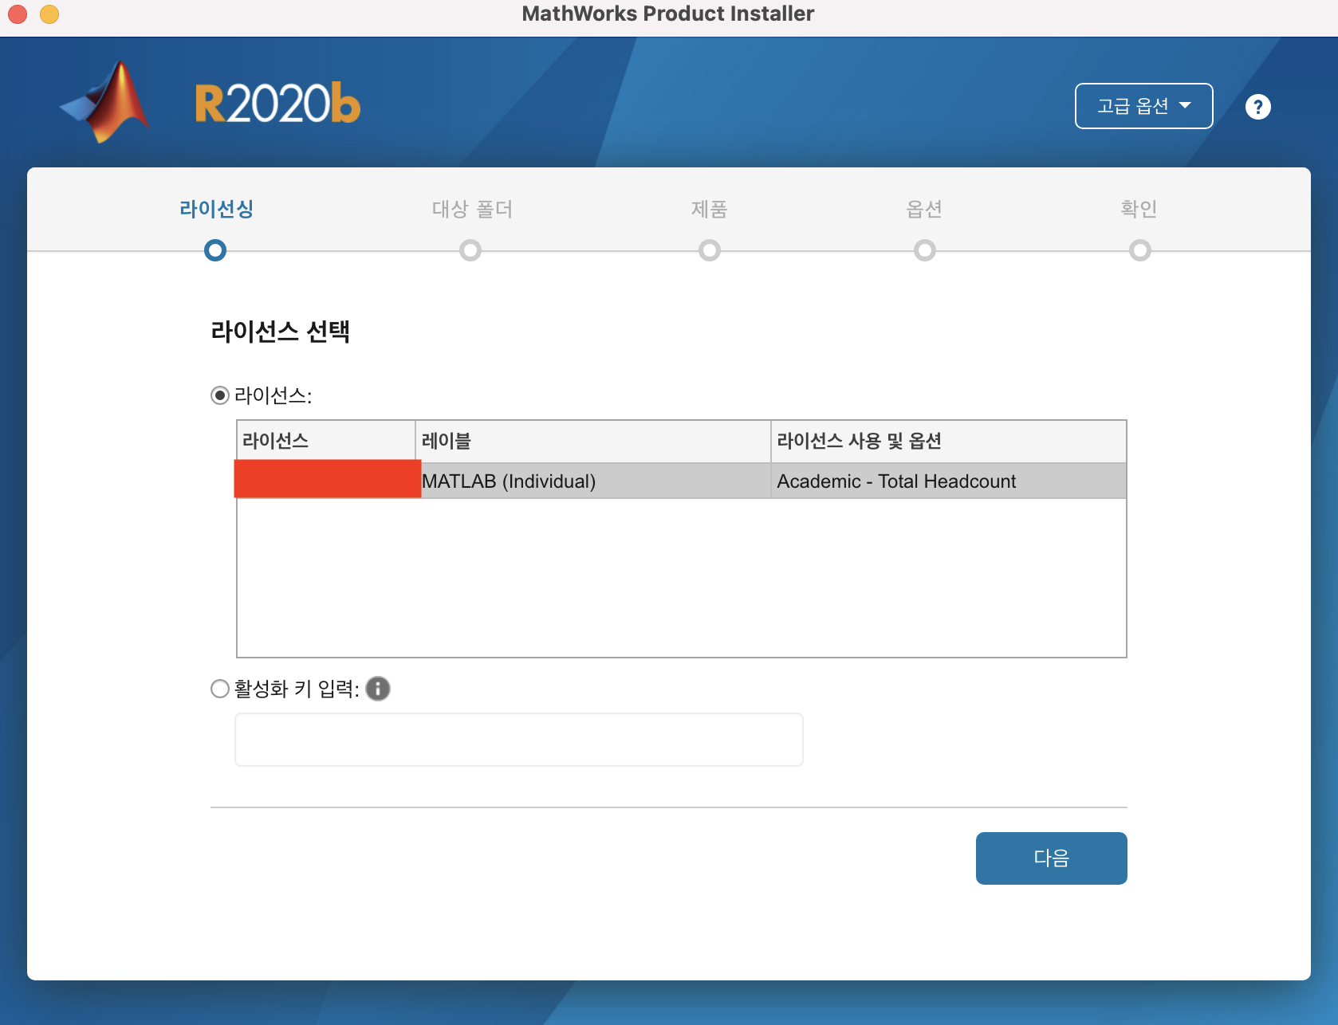The width and height of the screenshot is (1338, 1025).
Task: Click the 레이블 column header
Action: coord(592,441)
